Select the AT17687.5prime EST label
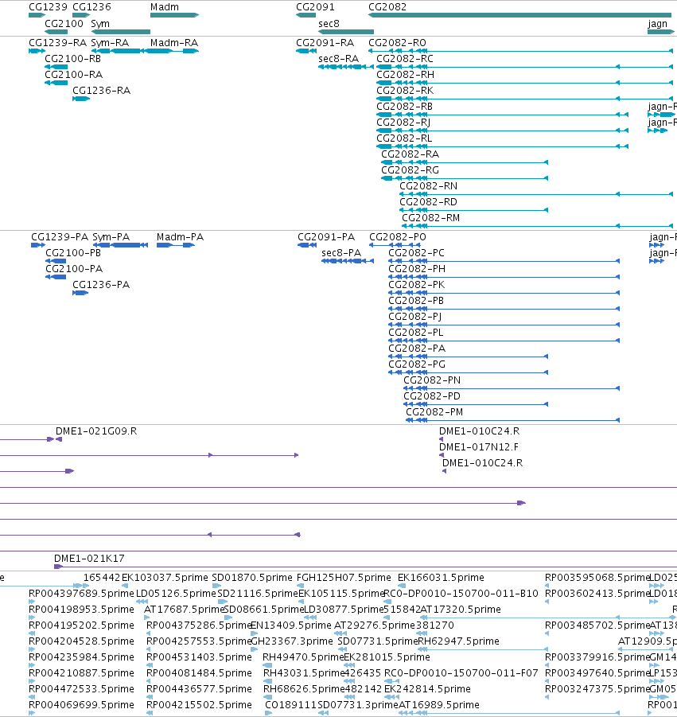The width and height of the screenshot is (677, 717). pos(184,609)
